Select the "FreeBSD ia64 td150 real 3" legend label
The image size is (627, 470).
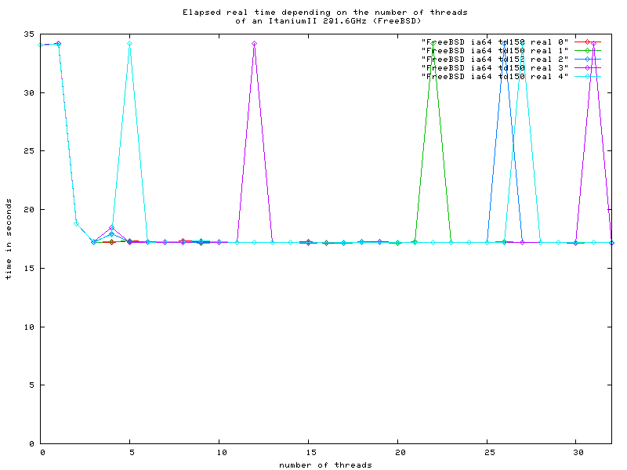(x=495, y=67)
